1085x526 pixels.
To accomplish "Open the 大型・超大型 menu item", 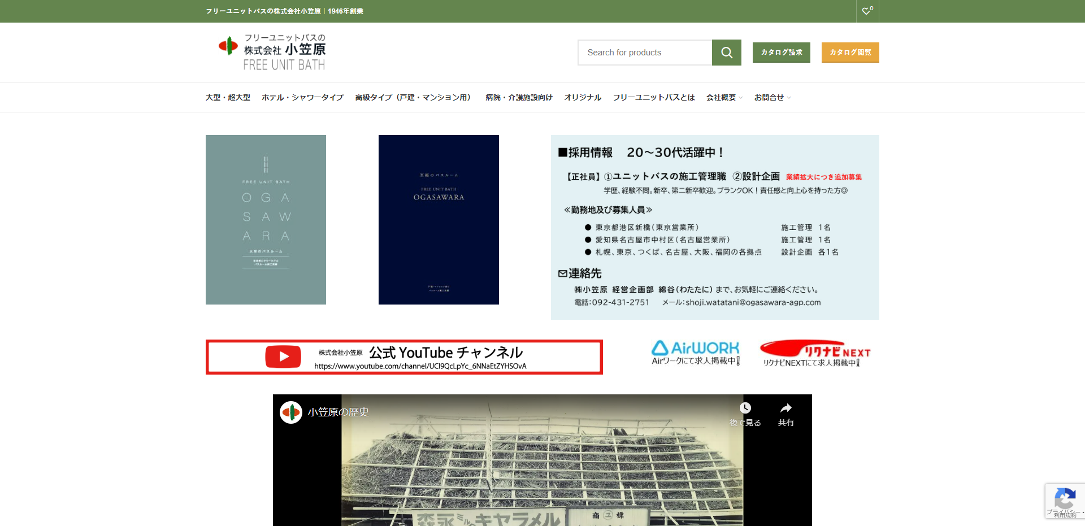I will [x=228, y=98].
